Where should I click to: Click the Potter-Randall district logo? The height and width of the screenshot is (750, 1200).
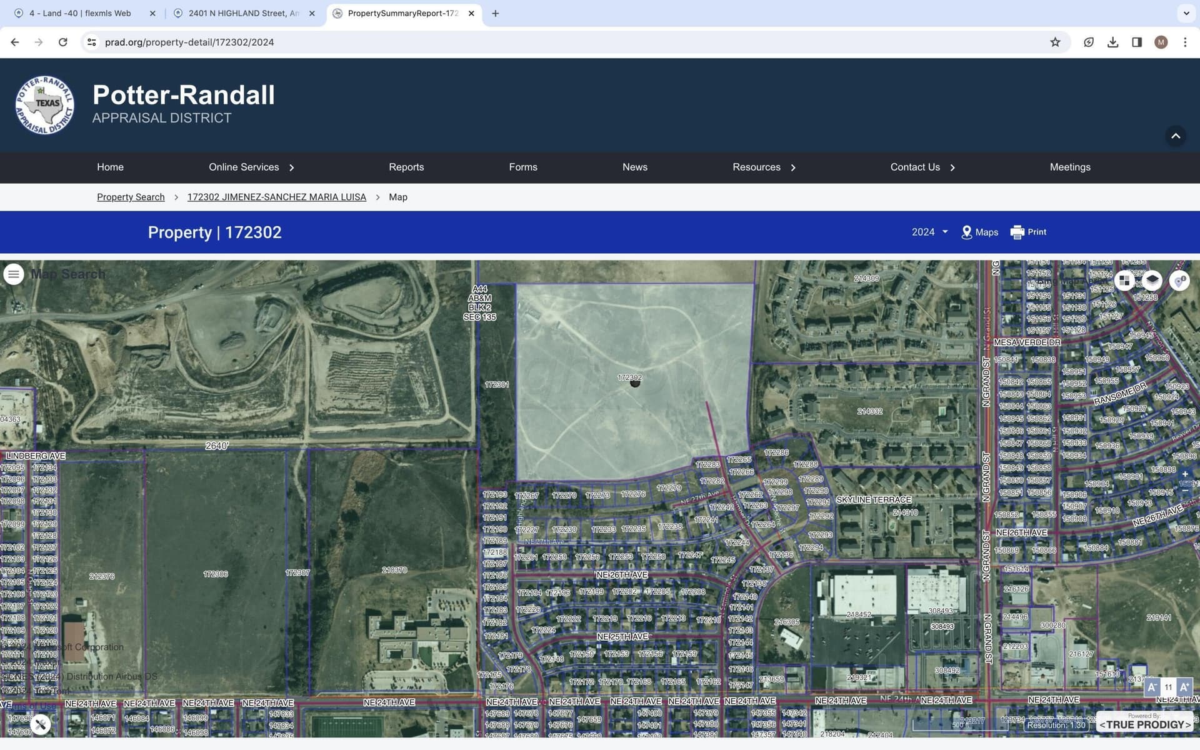point(44,104)
